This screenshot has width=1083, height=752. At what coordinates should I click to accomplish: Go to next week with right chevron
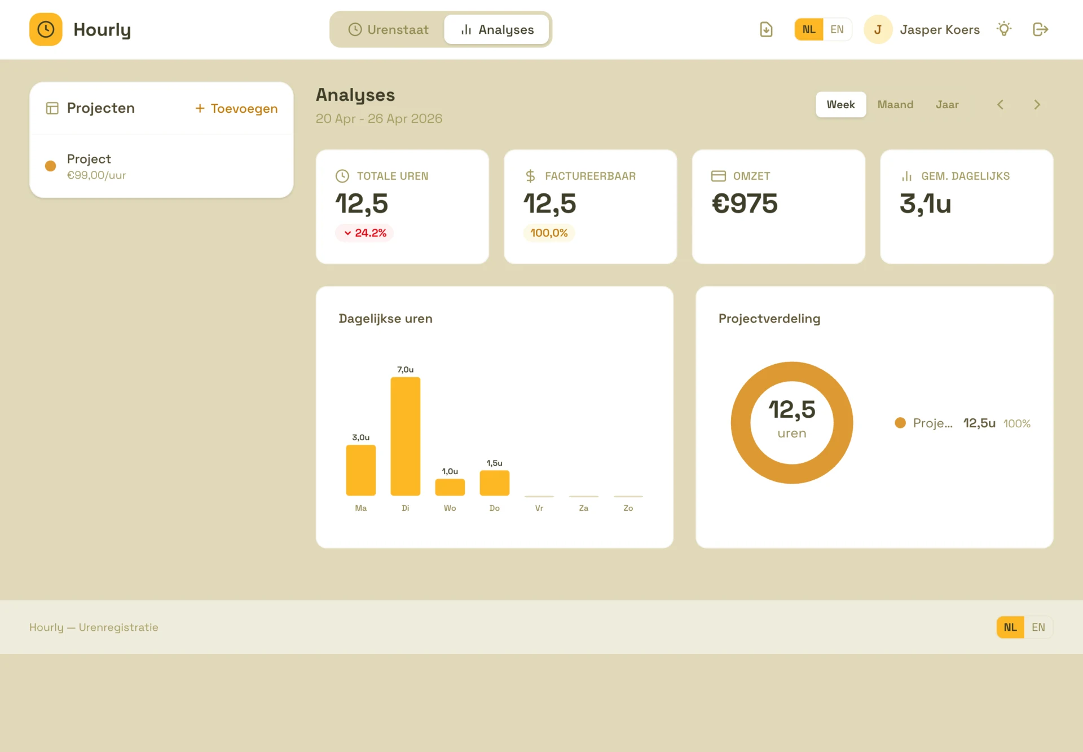pos(1037,105)
